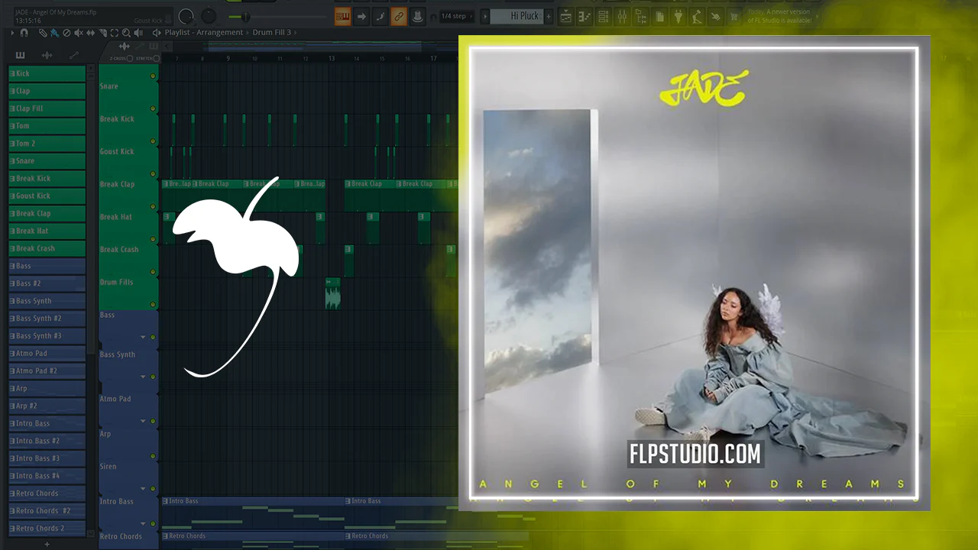Open the newer FL Studio version notice
The width and height of the screenshot is (978, 550).
tap(779, 16)
